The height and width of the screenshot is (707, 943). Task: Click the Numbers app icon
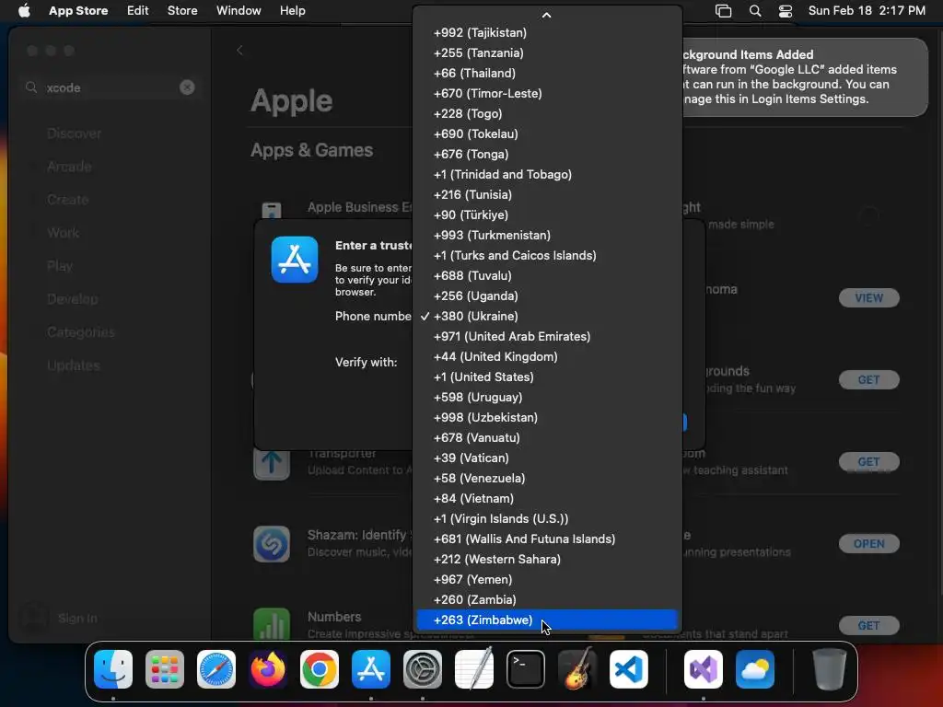pyautogui.click(x=272, y=624)
